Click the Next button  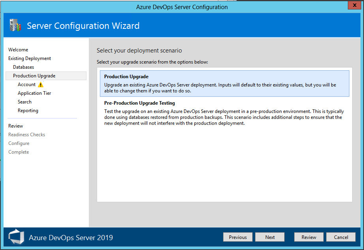click(x=270, y=237)
